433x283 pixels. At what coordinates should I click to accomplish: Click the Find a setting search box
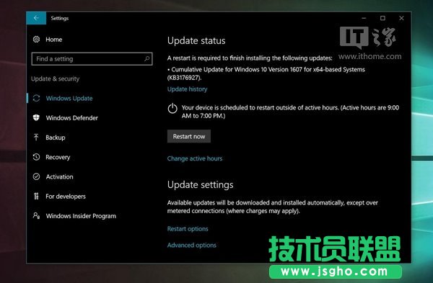coord(92,59)
